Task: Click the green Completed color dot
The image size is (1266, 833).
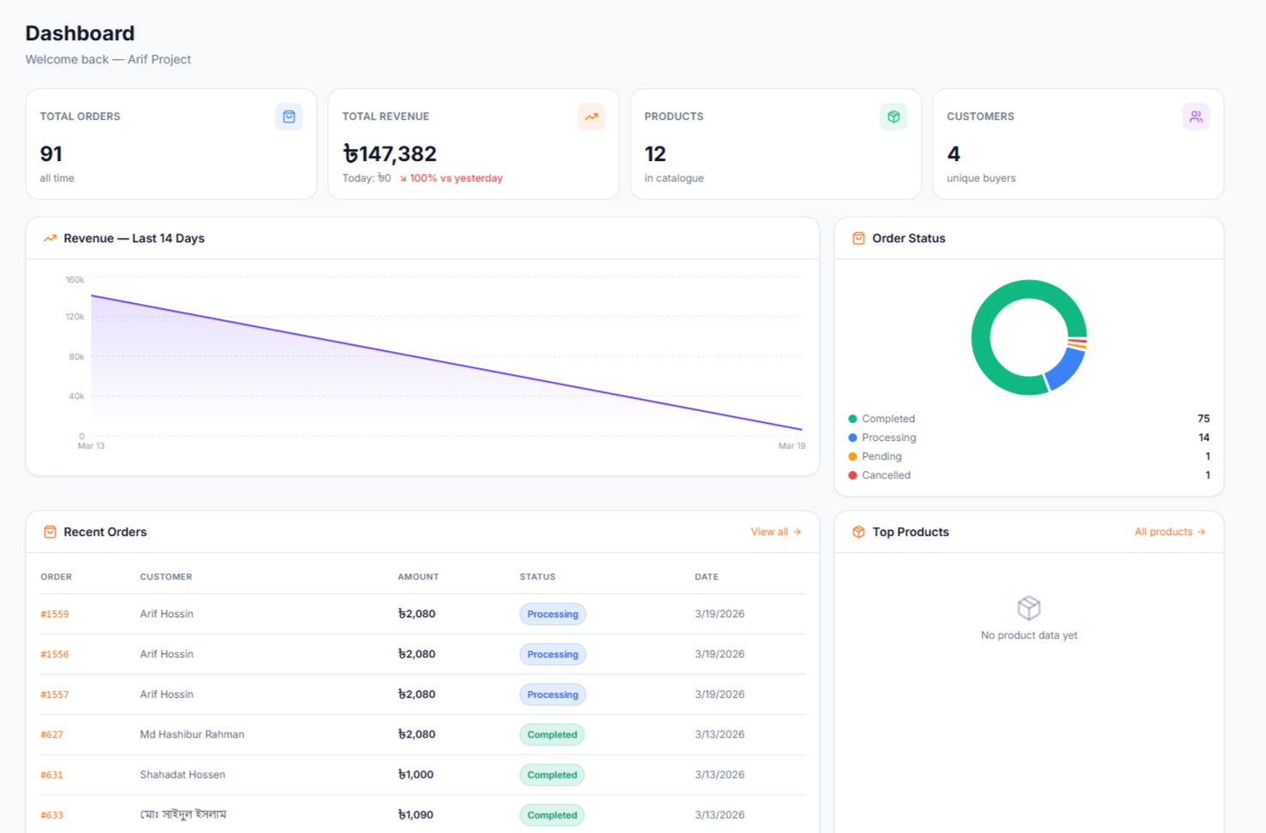Action: tap(852, 419)
